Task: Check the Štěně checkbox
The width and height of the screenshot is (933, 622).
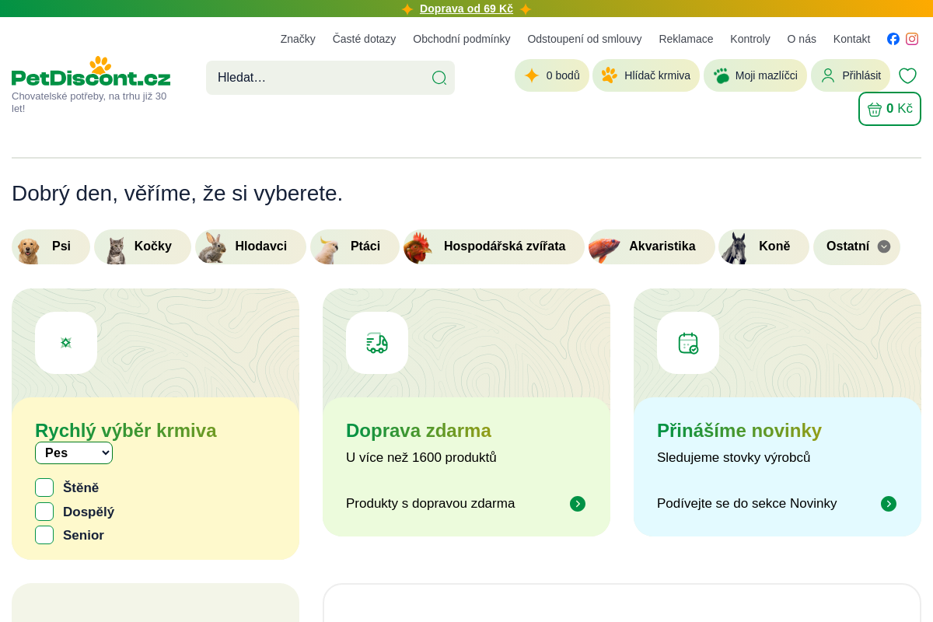Action: coord(44,487)
